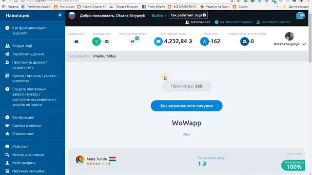Open Как функционирует Jugl.net help item

click(29, 30)
